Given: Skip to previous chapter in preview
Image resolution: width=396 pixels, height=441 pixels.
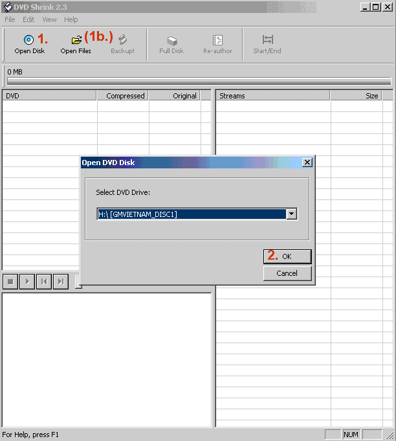Looking at the screenshot, I should 44,282.
